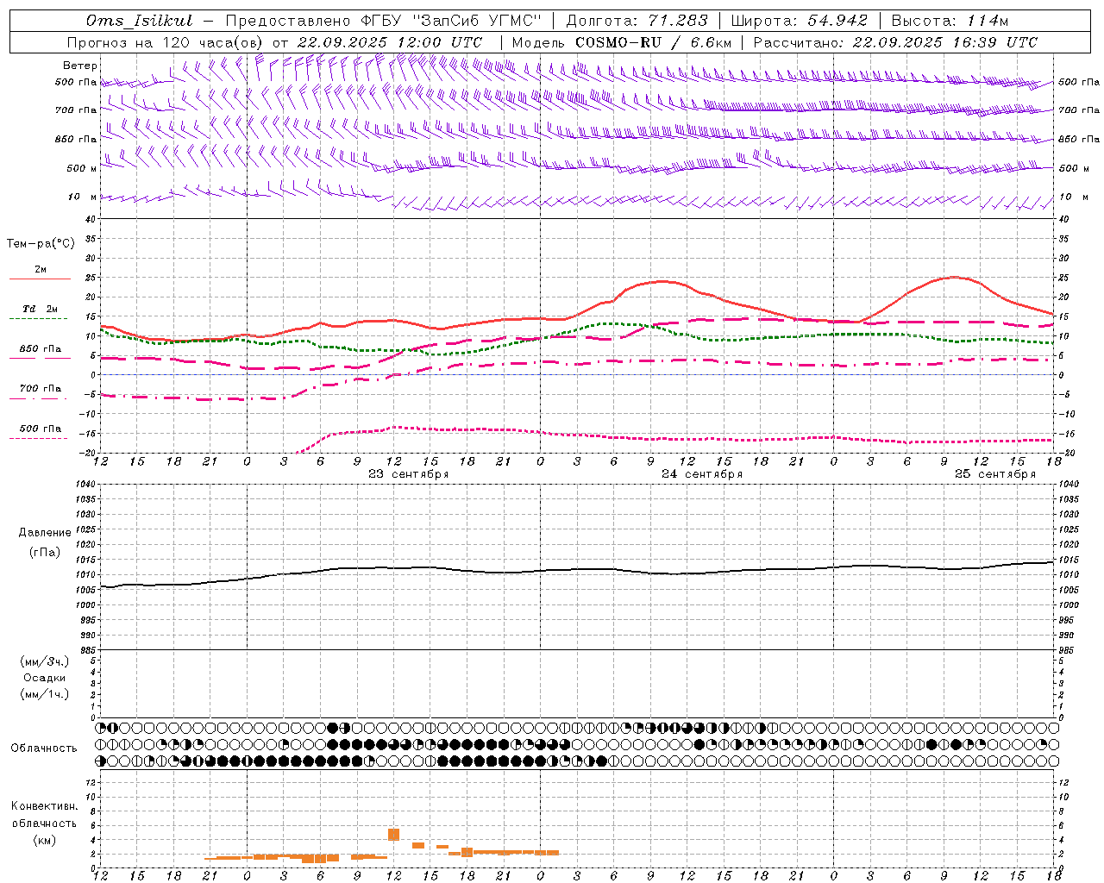Click the 500 гПа entry in temperature legend

pyautogui.click(x=41, y=429)
